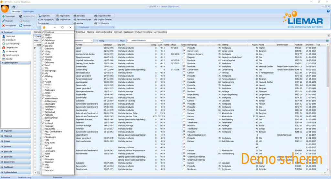Viewport: 331px width, 179px height.
Task: Uncheck the Taal column checkbox
Action: point(43,156)
